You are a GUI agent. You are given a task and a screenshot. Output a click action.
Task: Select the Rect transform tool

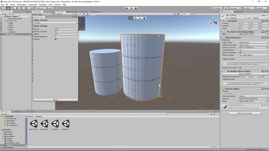(21, 8)
